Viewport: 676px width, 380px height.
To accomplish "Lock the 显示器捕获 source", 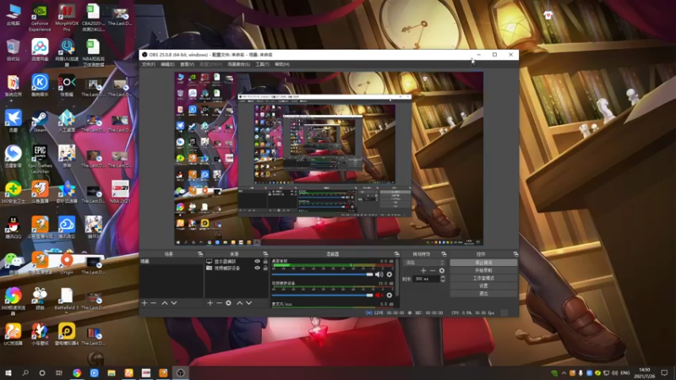I will tap(265, 262).
